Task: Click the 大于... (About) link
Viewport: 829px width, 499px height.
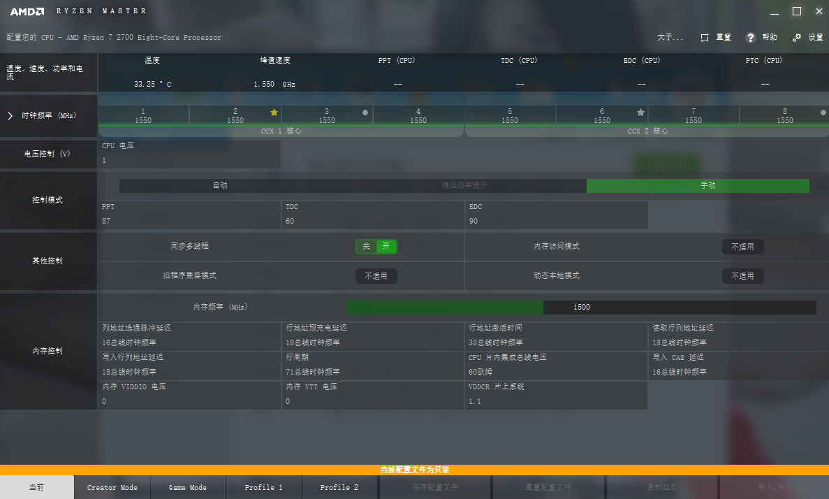Action: tap(670, 38)
